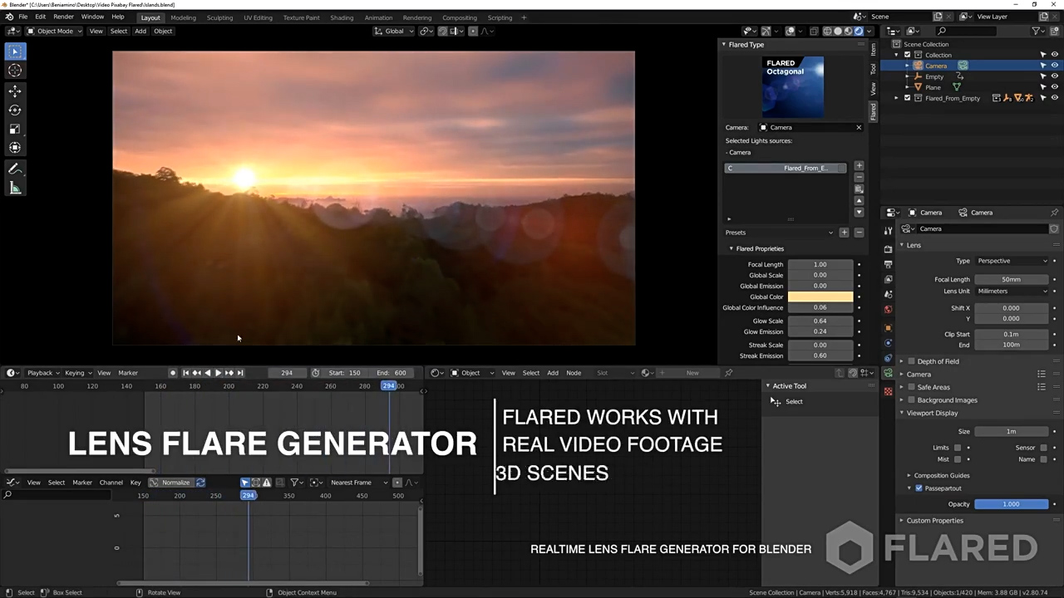
Task: Disable the Passepartout checkbox
Action: pos(919,488)
